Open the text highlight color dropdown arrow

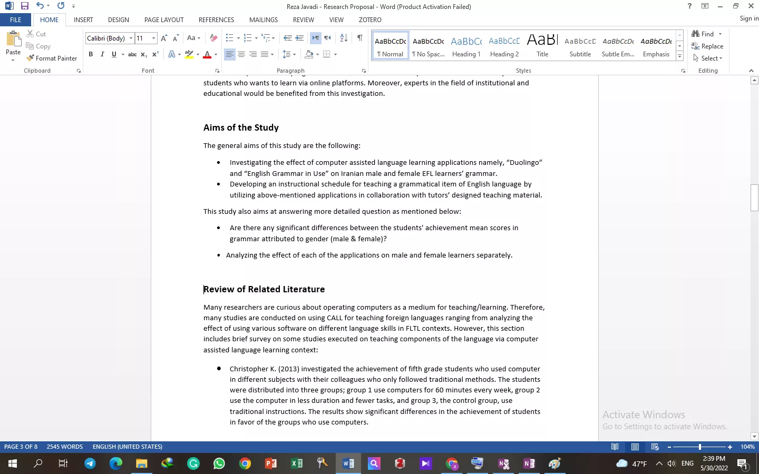(x=198, y=54)
